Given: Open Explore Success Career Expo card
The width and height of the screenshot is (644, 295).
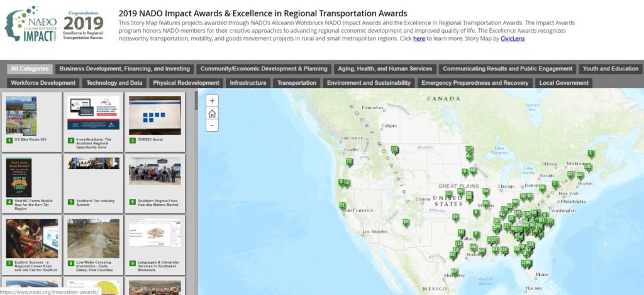Looking at the screenshot, I should click(31, 245).
